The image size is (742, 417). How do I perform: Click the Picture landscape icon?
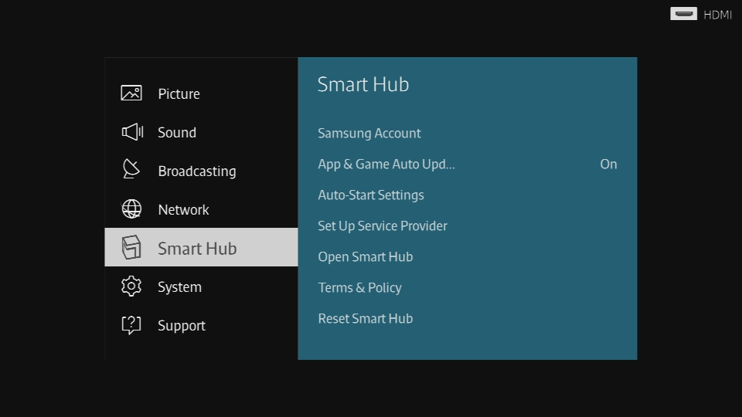click(x=131, y=93)
